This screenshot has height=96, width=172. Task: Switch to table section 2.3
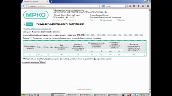tap(105, 35)
